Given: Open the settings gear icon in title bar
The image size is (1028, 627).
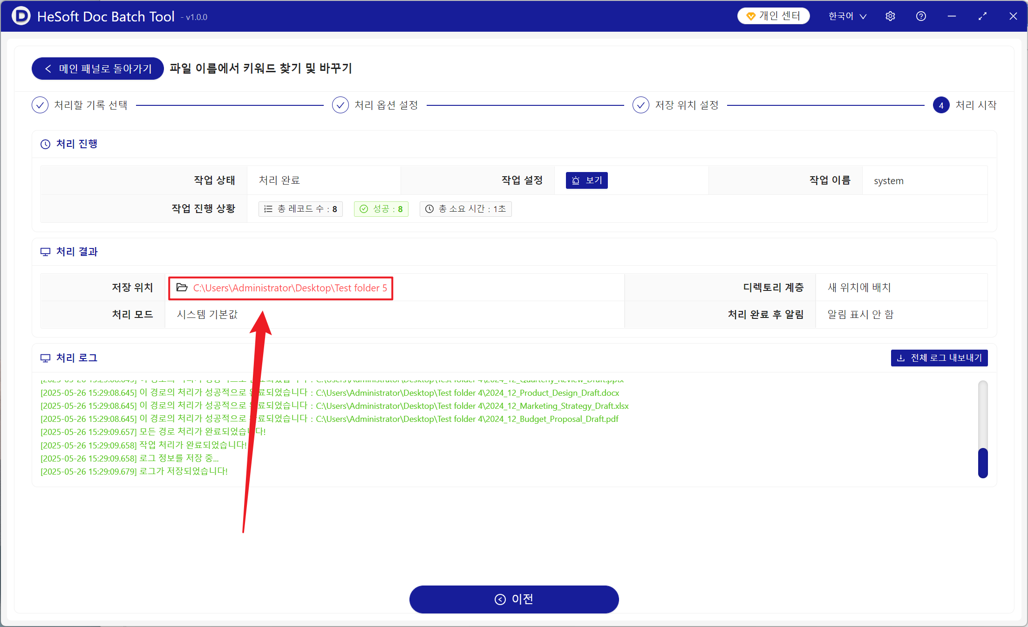Looking at the screenshot, I should [890, 16].
